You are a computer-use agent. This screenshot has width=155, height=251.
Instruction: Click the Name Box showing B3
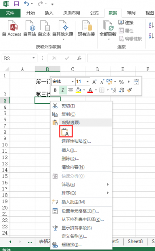click(x=17, y=58)
